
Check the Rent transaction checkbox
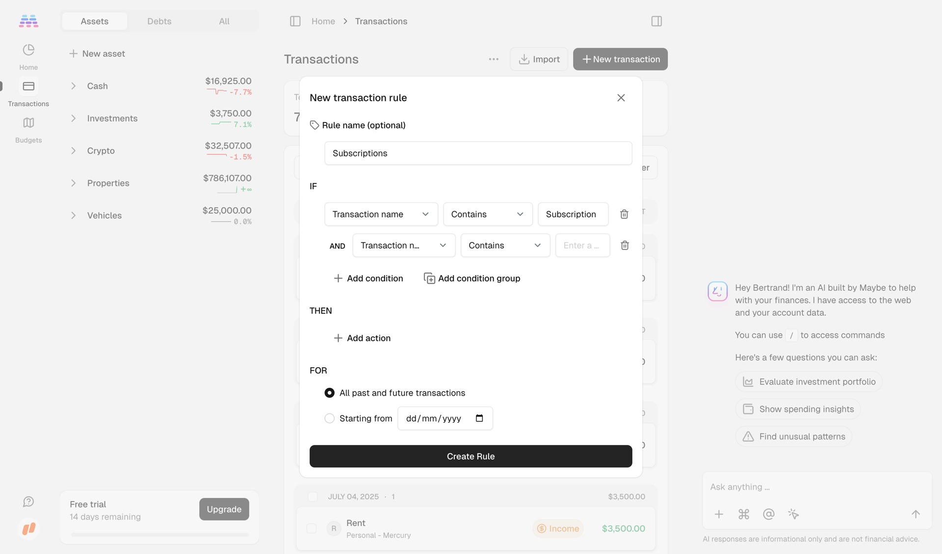click(312, 529)
